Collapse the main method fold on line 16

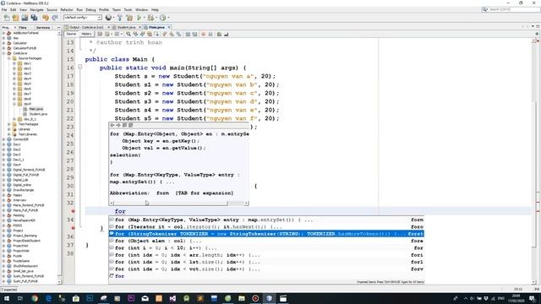[79, 67]
